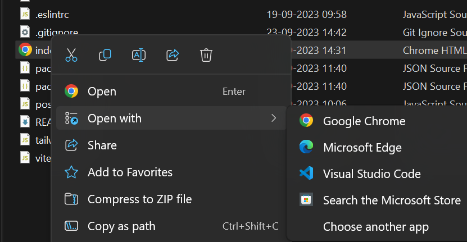Screen dimensions: 467x242
Task: Click the Visual Studio Code icon in submenu
Action: [x=306, y=173]
